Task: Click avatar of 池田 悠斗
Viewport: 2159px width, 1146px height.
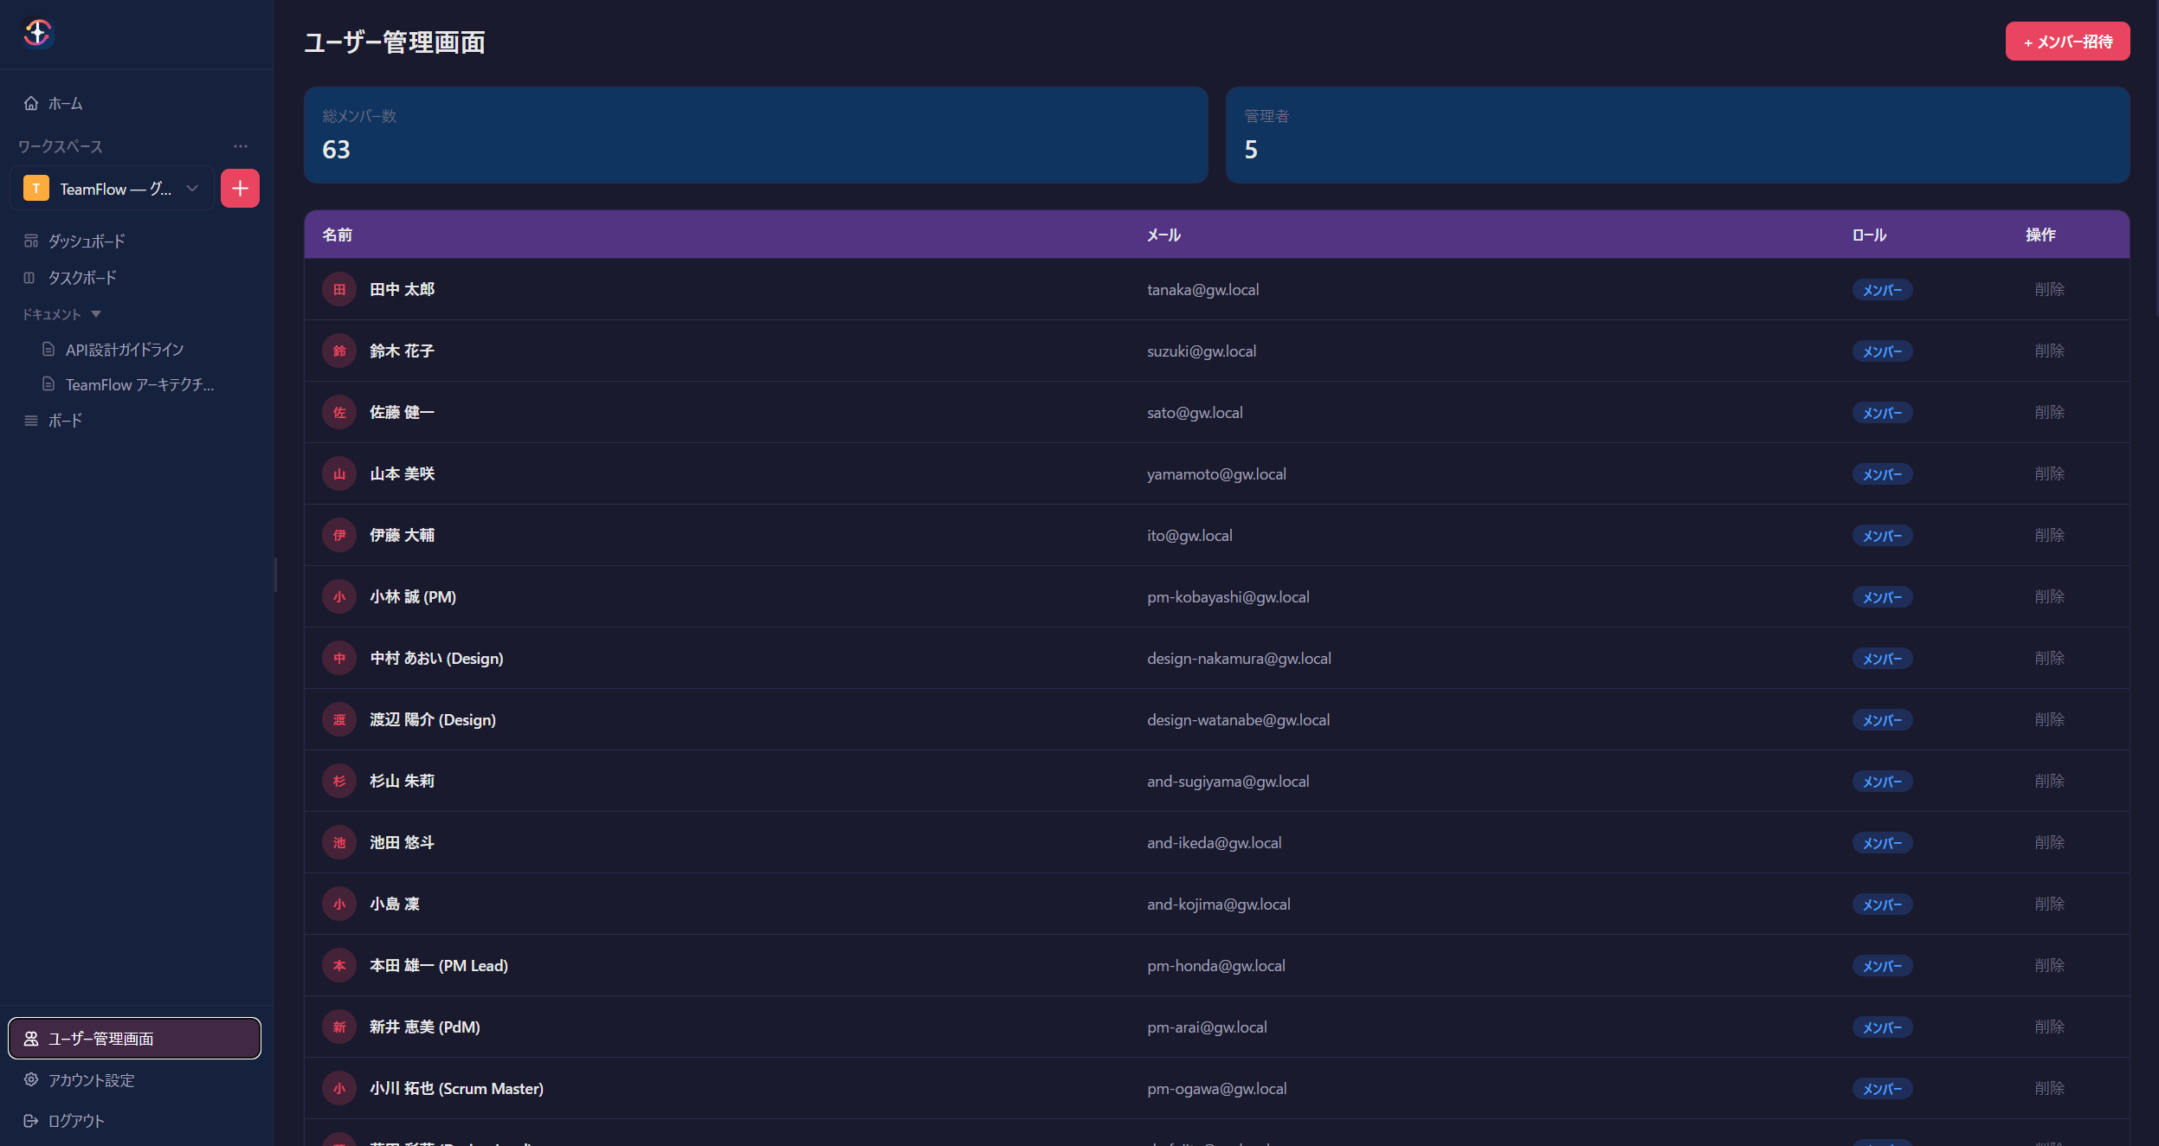Action: click(x=339, y=842)
